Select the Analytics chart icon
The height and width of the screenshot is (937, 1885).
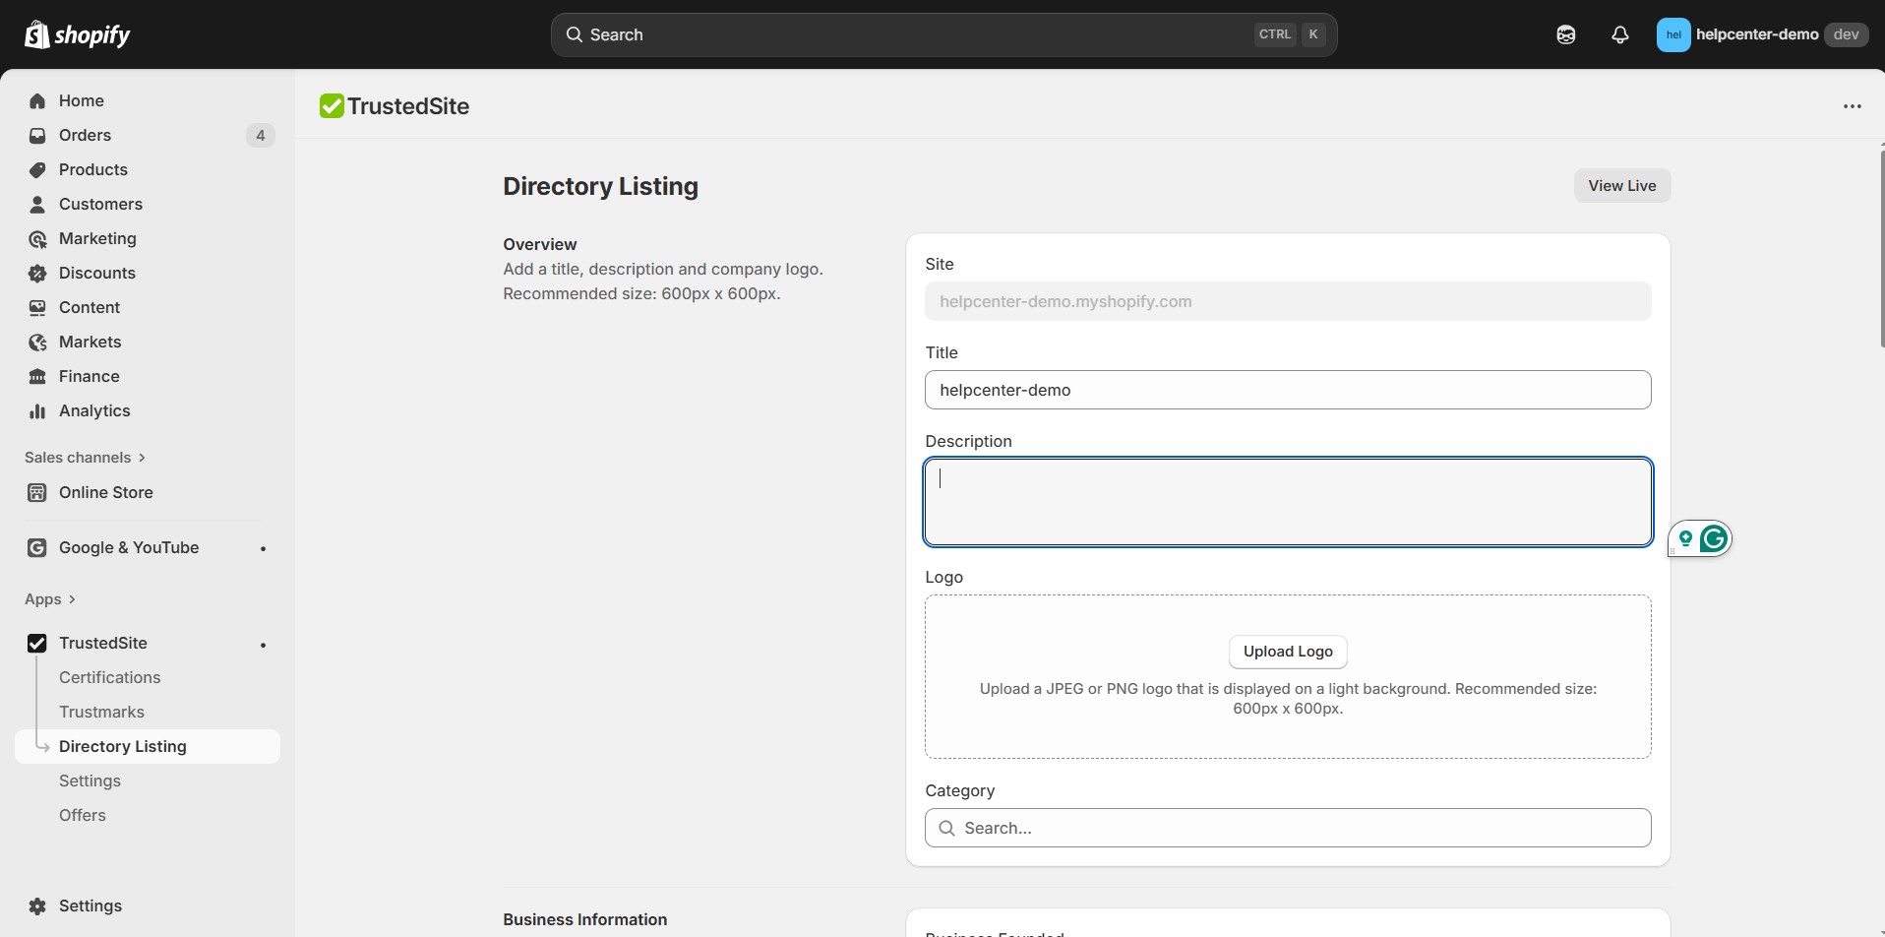(x=36, y=410)
